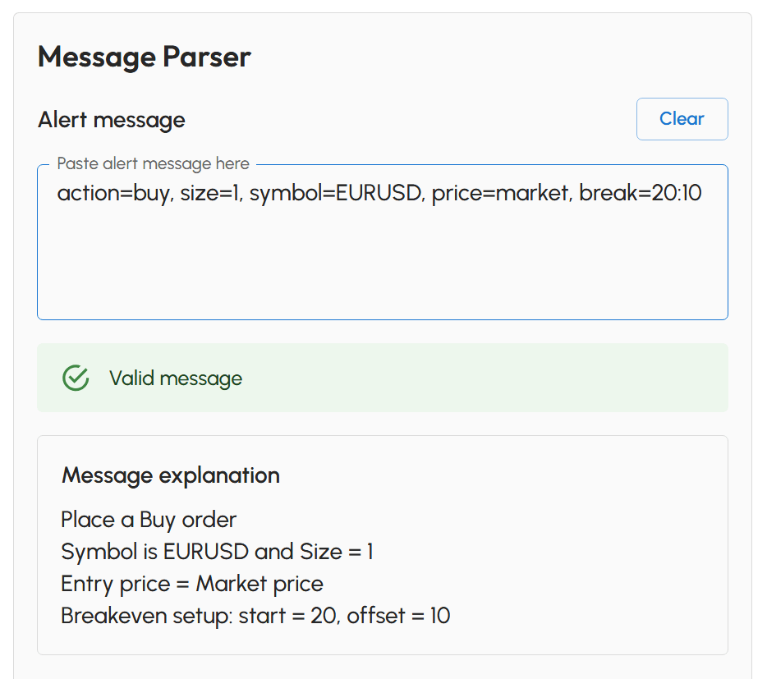Click the Symbol is EURUSD explanation line

[217, 552]
